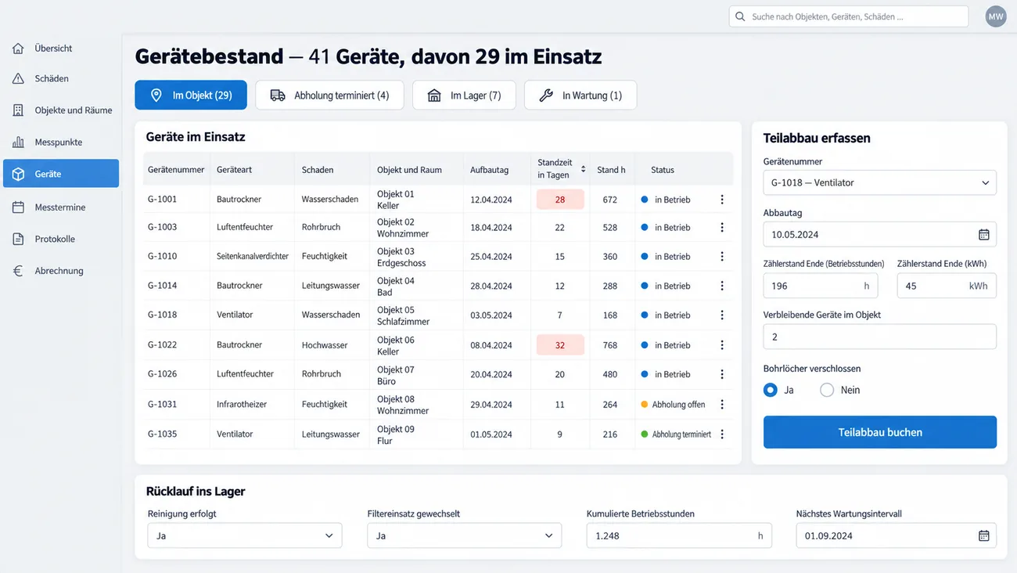Open the Gerätenummer G-1018 Ventilator dropdown

[x=880, y=182]
